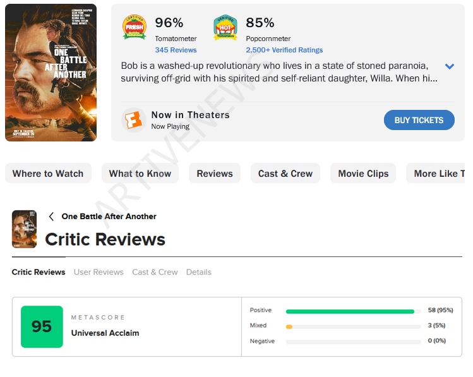Click the Fandango ticket logo icon
The width and height of the screenshot is (473, 377).
134,119
